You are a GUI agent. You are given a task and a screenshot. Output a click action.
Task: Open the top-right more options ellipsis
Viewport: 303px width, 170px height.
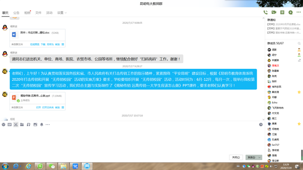tap(299, 12)
